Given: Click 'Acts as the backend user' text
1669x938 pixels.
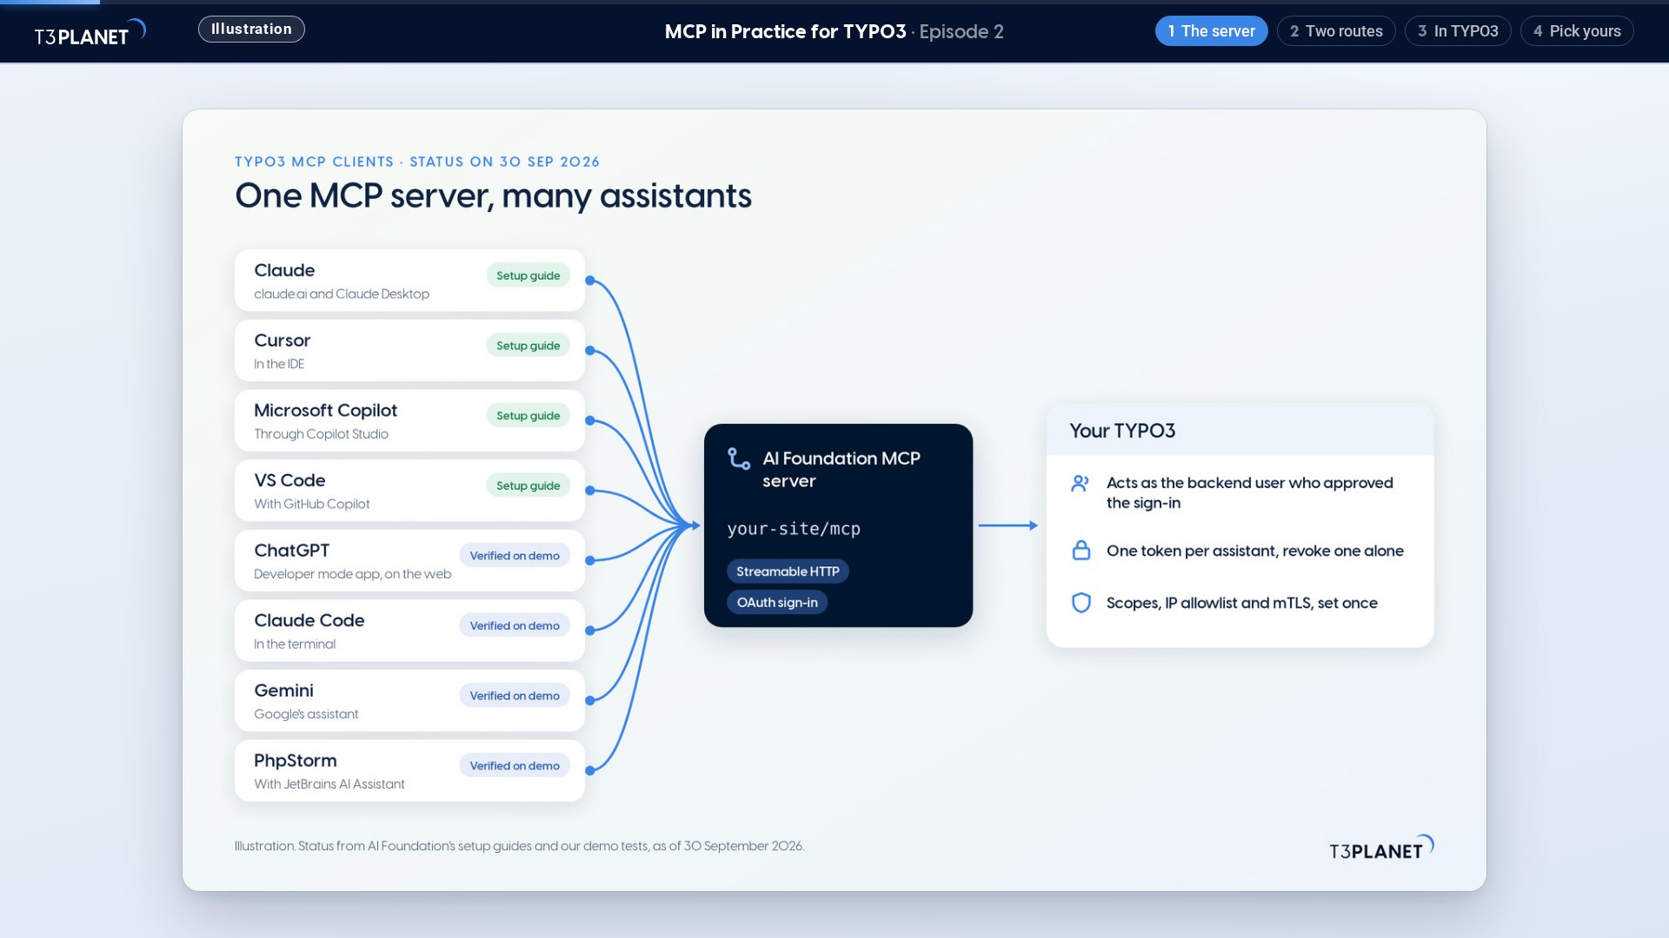Looking at the screenshot, I should (1249, 492).
